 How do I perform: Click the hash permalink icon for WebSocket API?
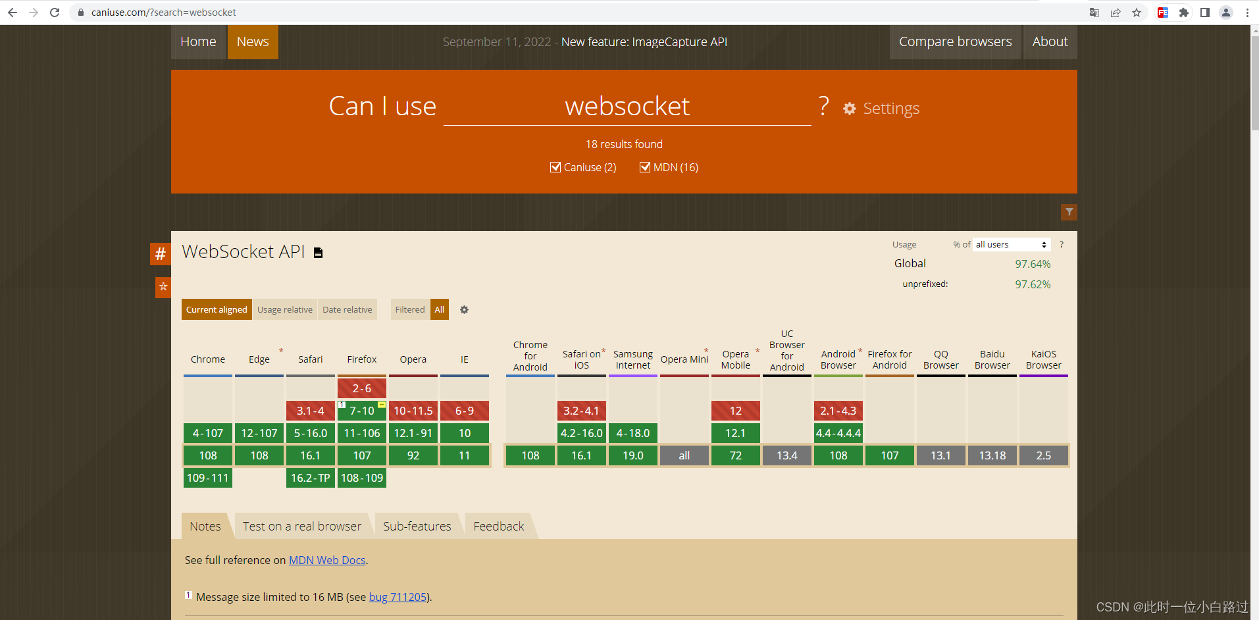[x=161, y=254]
